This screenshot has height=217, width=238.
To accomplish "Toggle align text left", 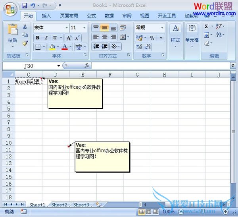I will pyautogui.click(x=96, y=37).
